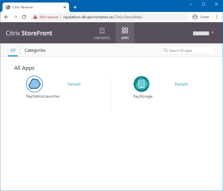Viewport: 223px width, 191px height.
Task: Open the Favorites bookmark section
Action: (x=102, y=33)
